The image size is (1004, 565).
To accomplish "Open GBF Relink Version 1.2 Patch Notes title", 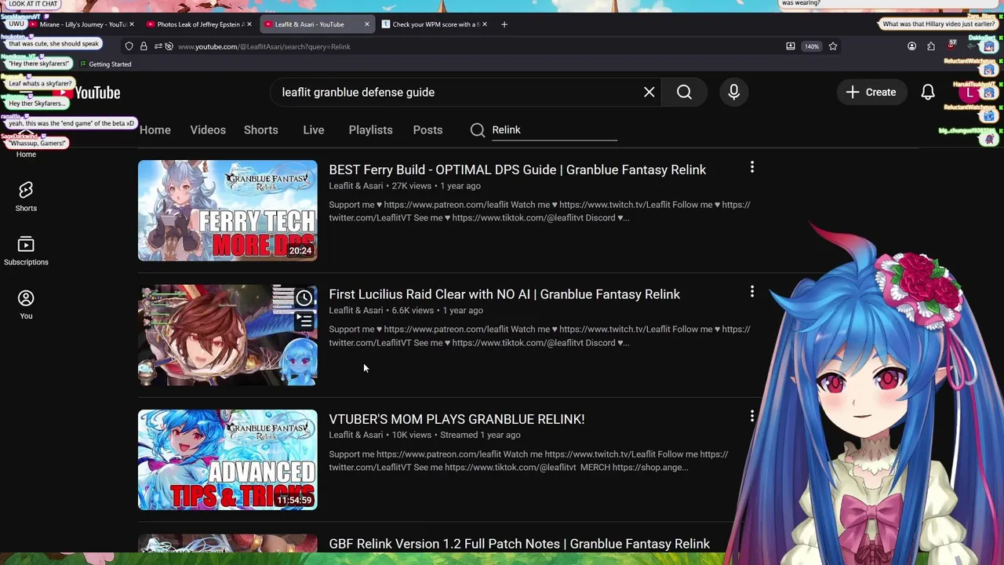I will tap(519, 544).
